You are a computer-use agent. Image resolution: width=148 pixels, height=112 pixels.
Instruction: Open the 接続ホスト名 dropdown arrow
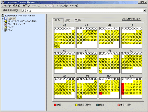tap(144, 11)
